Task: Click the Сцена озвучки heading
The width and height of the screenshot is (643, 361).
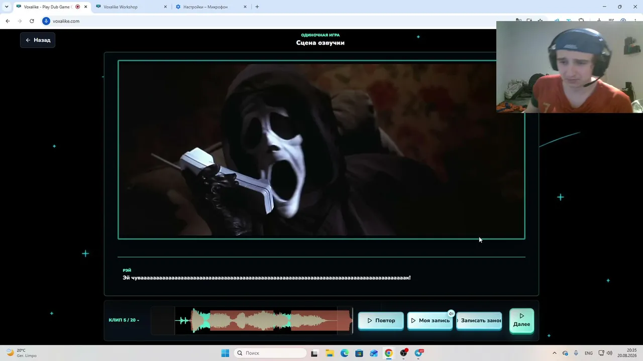Action: pyautogui.click(x=320, y=43)
